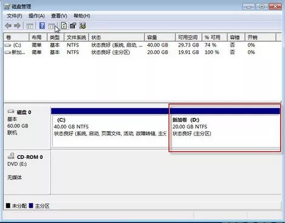The height and width of the screenshot is (223, 285).
Task: Click the (C:) volume drive icon in the list
Action: pyautogui.click(x=8, y=45)
